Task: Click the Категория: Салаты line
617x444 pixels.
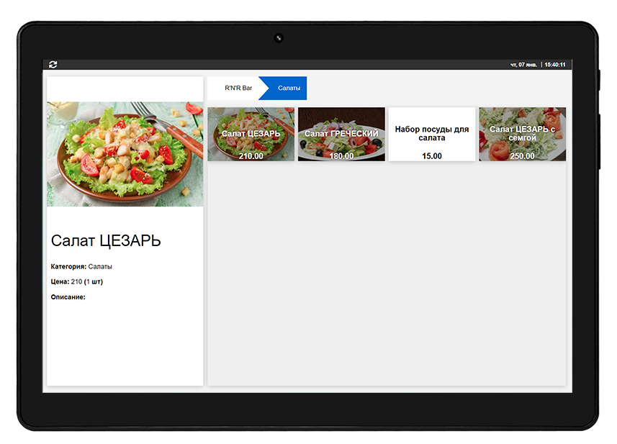Action: point(81,267)
